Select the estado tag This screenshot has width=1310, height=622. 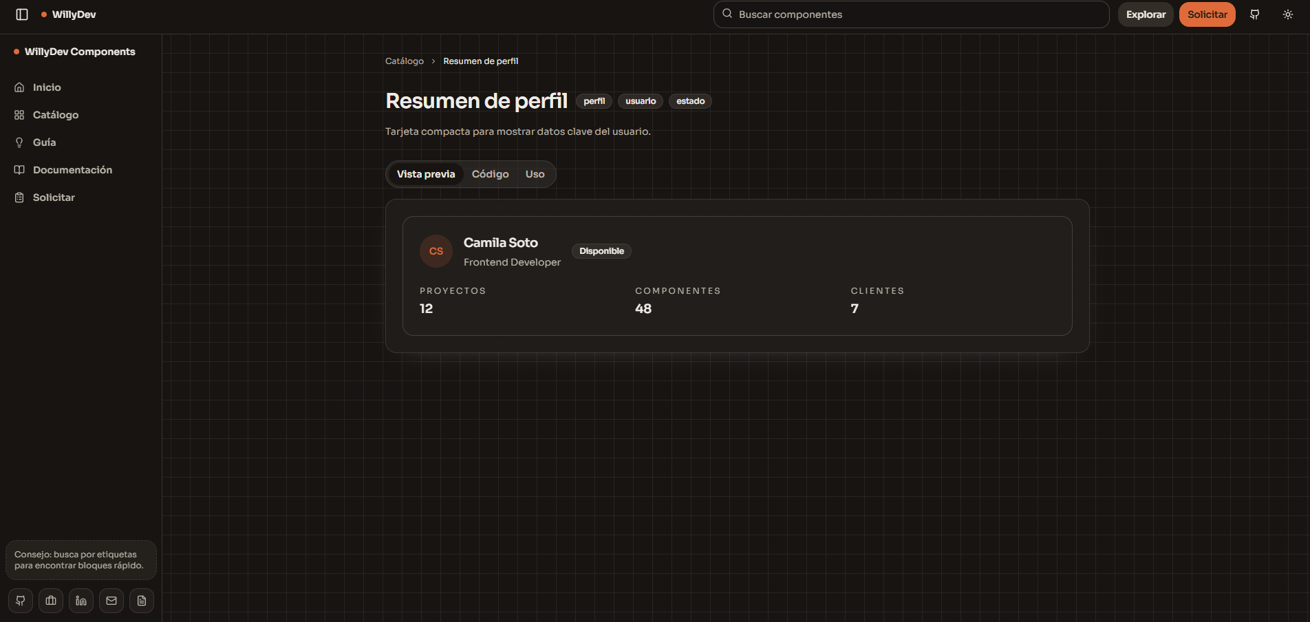pyautogui.click(x=689, y=101)
